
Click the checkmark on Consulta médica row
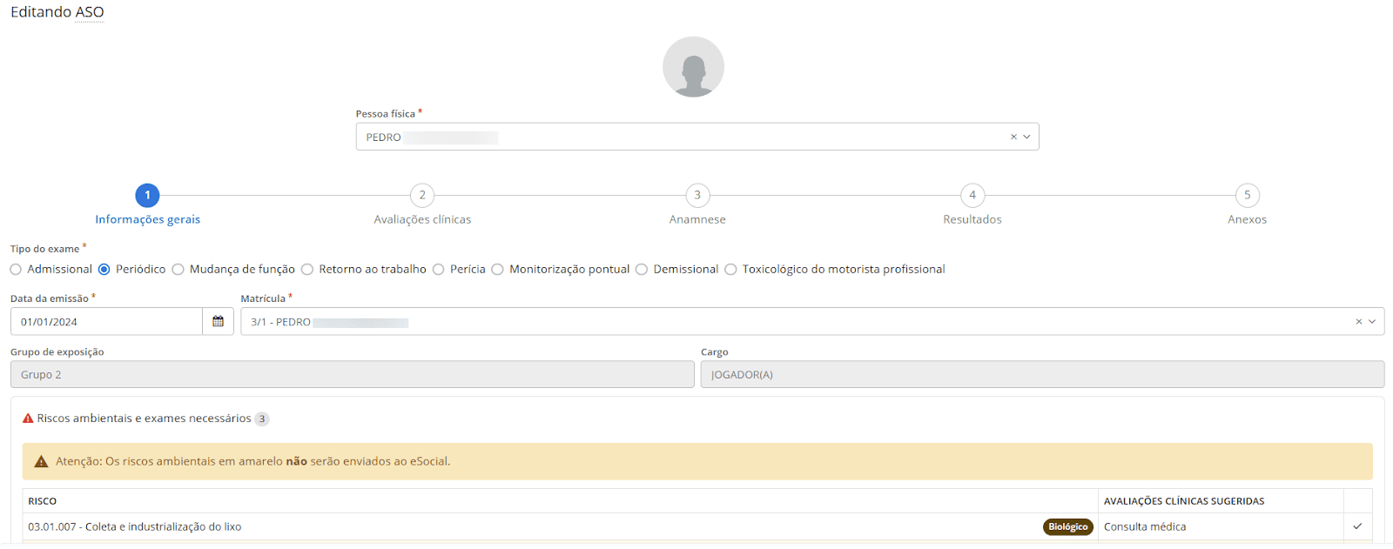click(1357, 526)
